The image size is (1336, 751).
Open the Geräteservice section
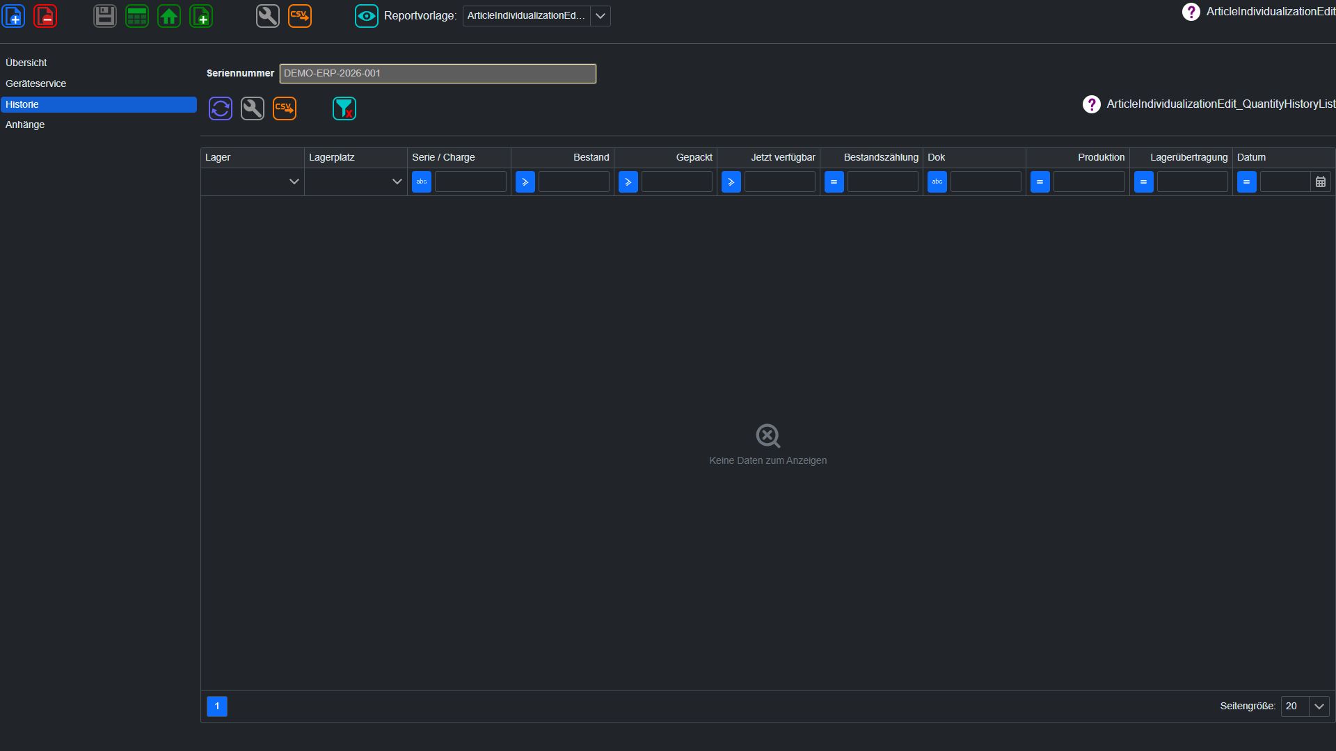(98, 83)
